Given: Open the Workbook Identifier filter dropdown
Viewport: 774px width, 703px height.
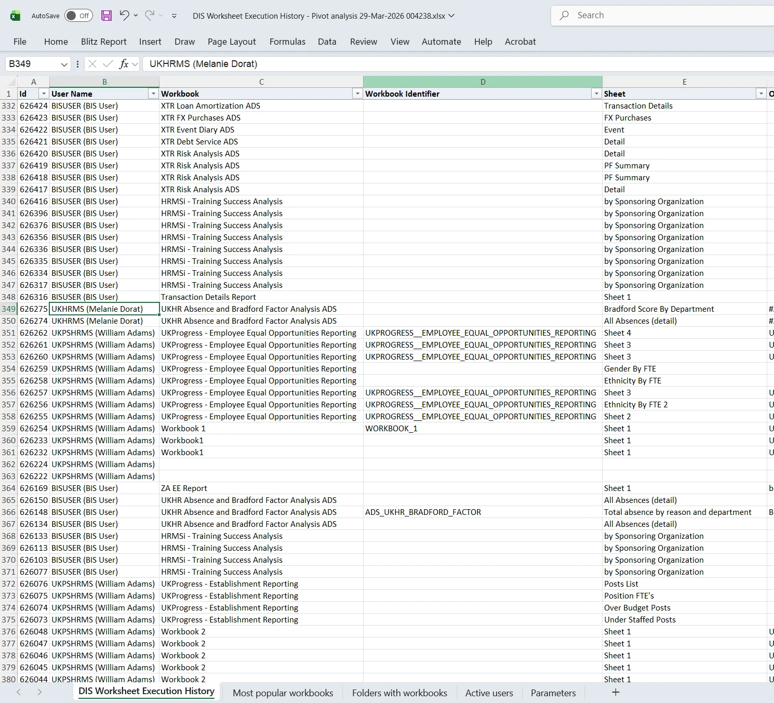Looking at the screenshot, I should (x=596, y=94).
